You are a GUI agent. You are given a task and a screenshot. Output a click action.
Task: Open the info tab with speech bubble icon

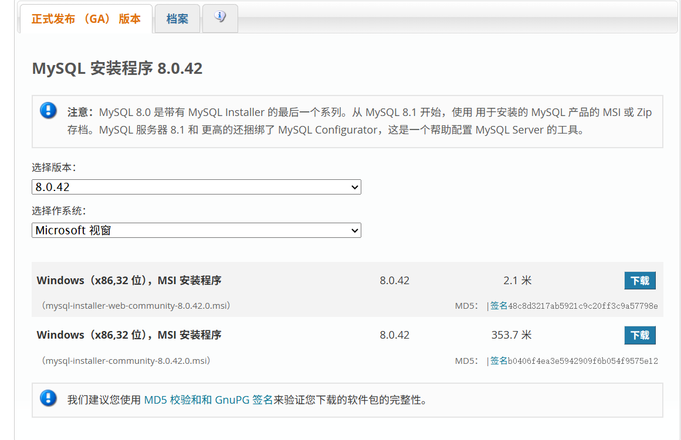coord(220,18)
